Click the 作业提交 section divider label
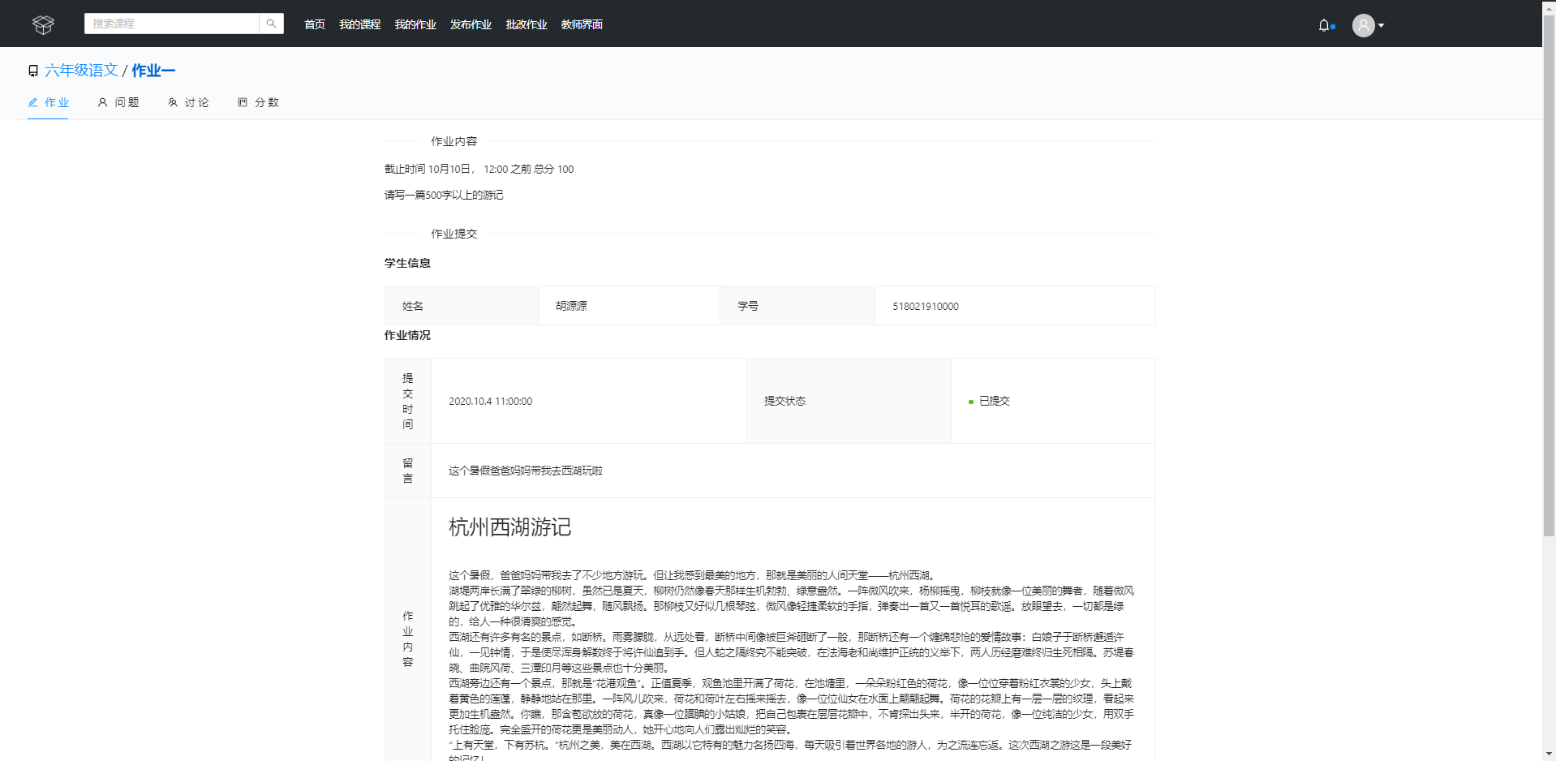 454,234
